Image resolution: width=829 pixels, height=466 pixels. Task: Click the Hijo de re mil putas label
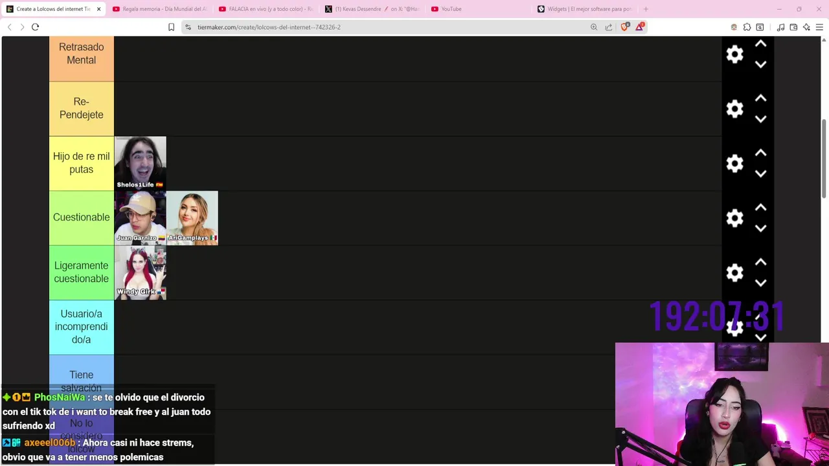point(82,163)
